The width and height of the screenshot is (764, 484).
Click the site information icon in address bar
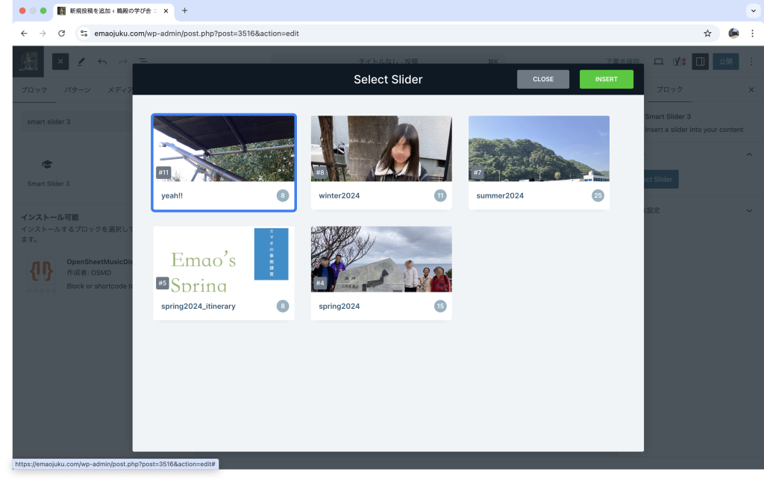coord(84,34)
